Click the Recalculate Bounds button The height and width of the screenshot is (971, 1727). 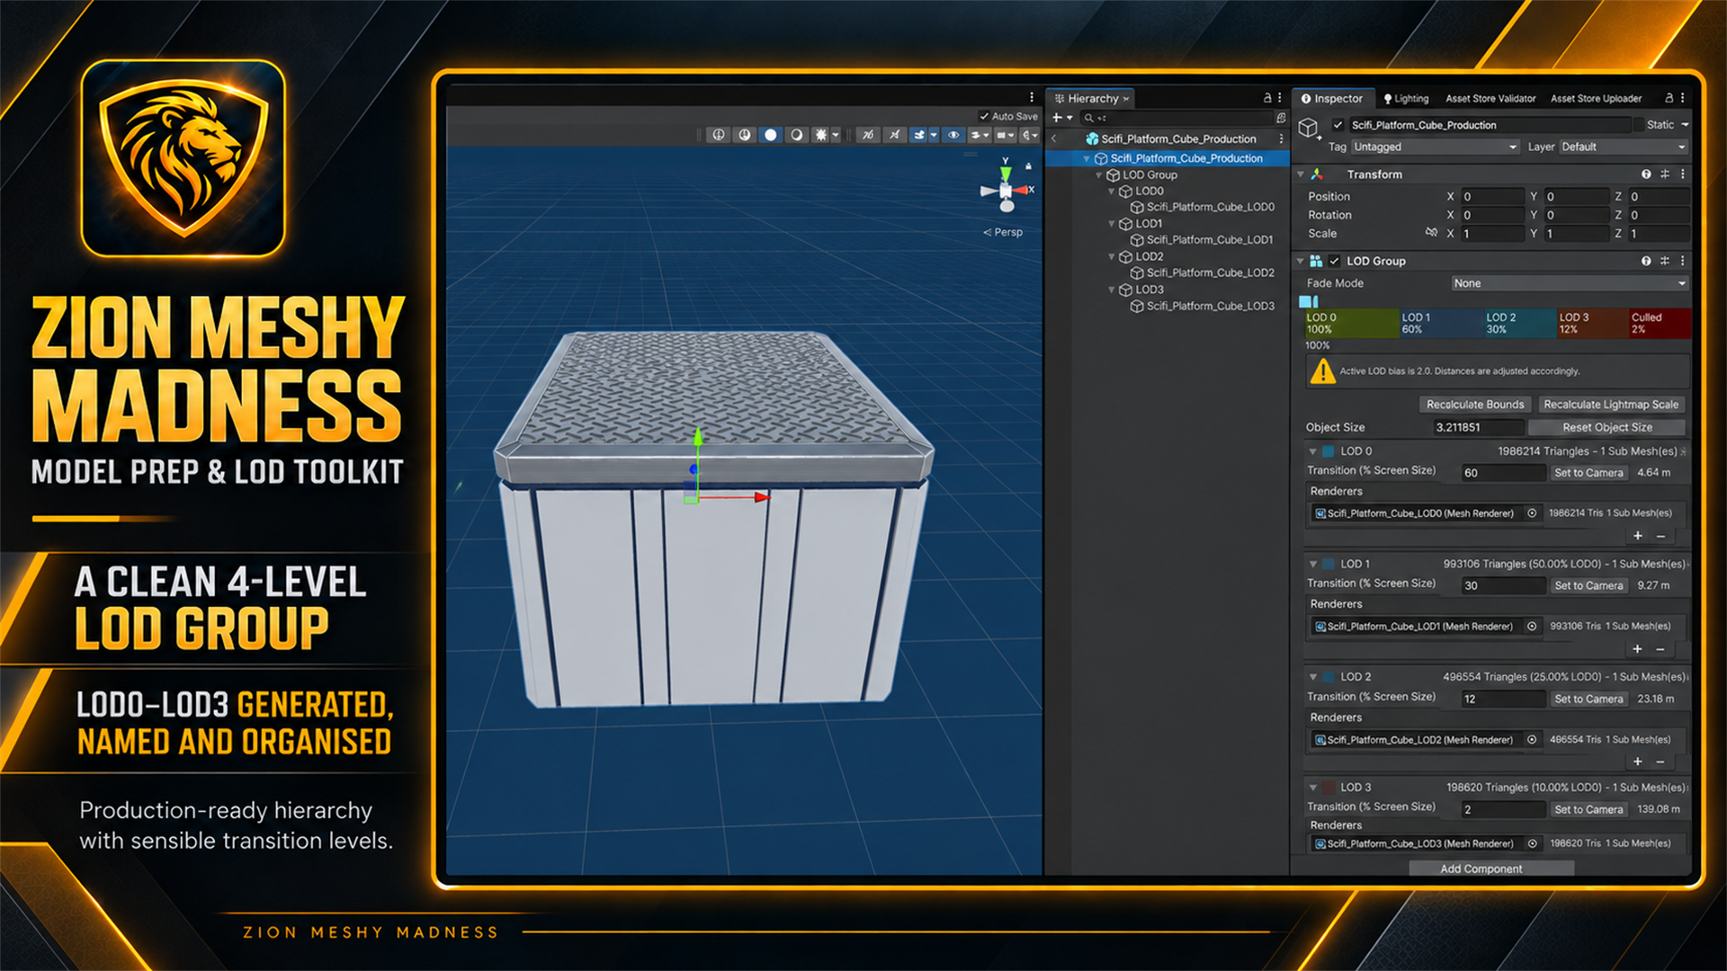(x=1475, y=405)
